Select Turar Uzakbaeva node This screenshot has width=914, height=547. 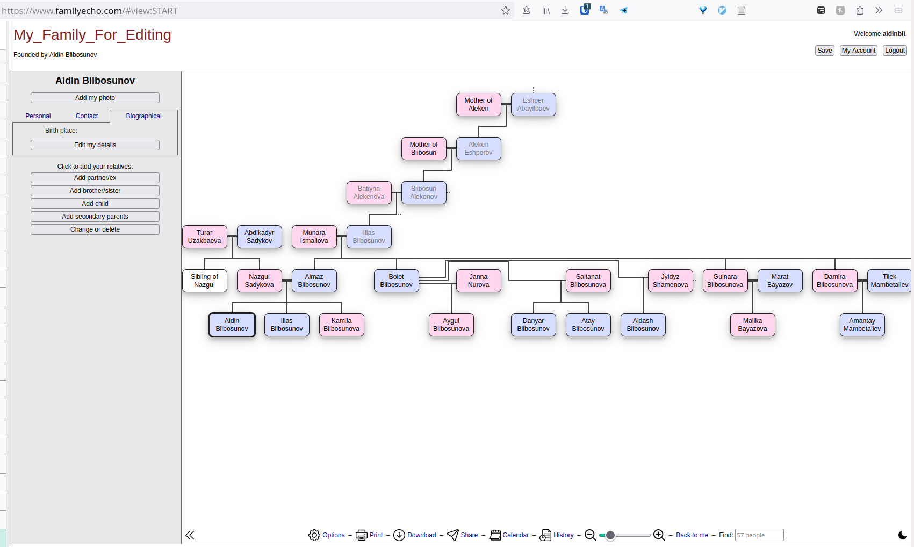(205, 236)
